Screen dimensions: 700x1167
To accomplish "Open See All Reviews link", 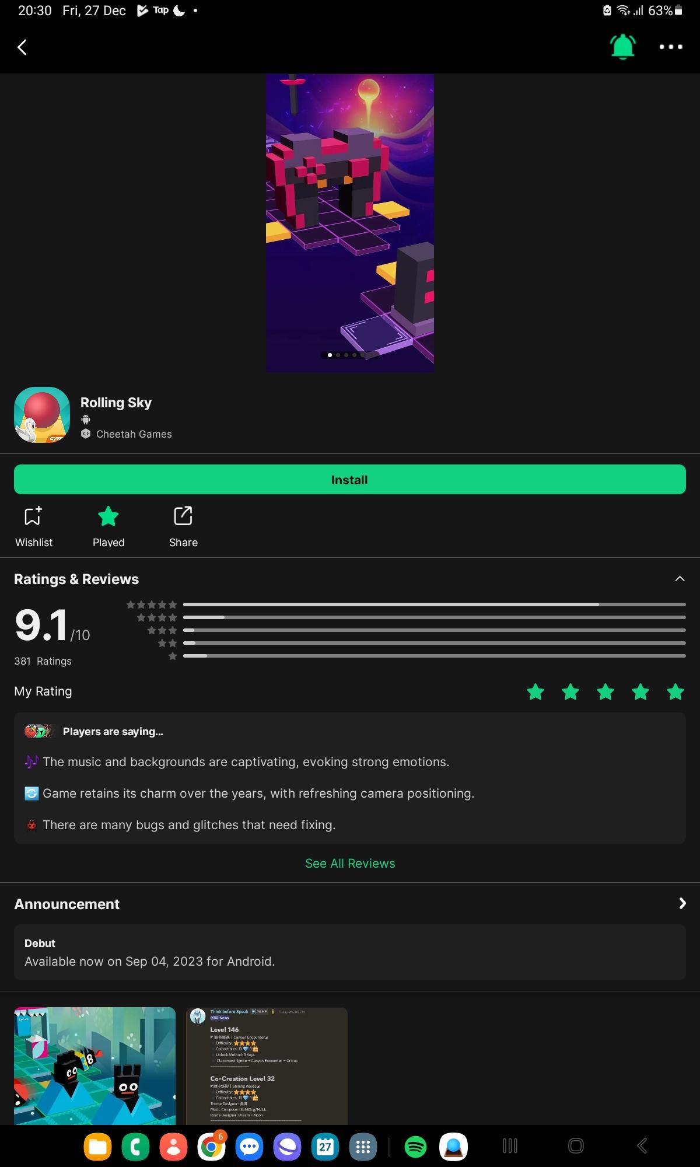I will pos(350,863).
